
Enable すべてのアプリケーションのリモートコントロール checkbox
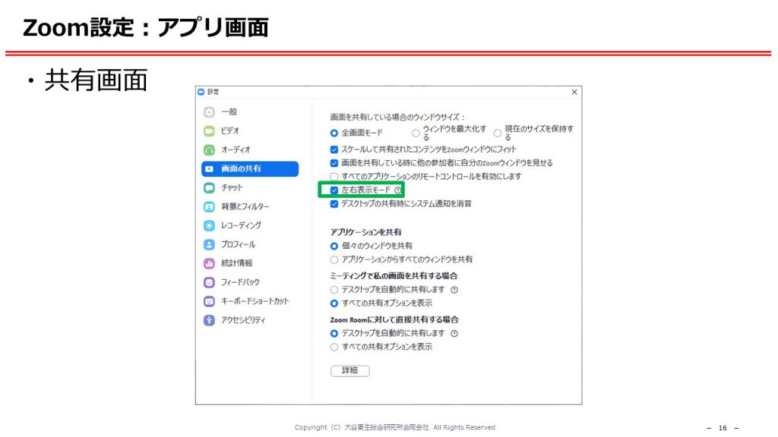(334, 176)
